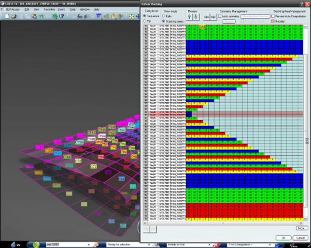Click the blue Pan arrows icon
Viewport: 311px width, 248px height.
[x=138, y=16]
